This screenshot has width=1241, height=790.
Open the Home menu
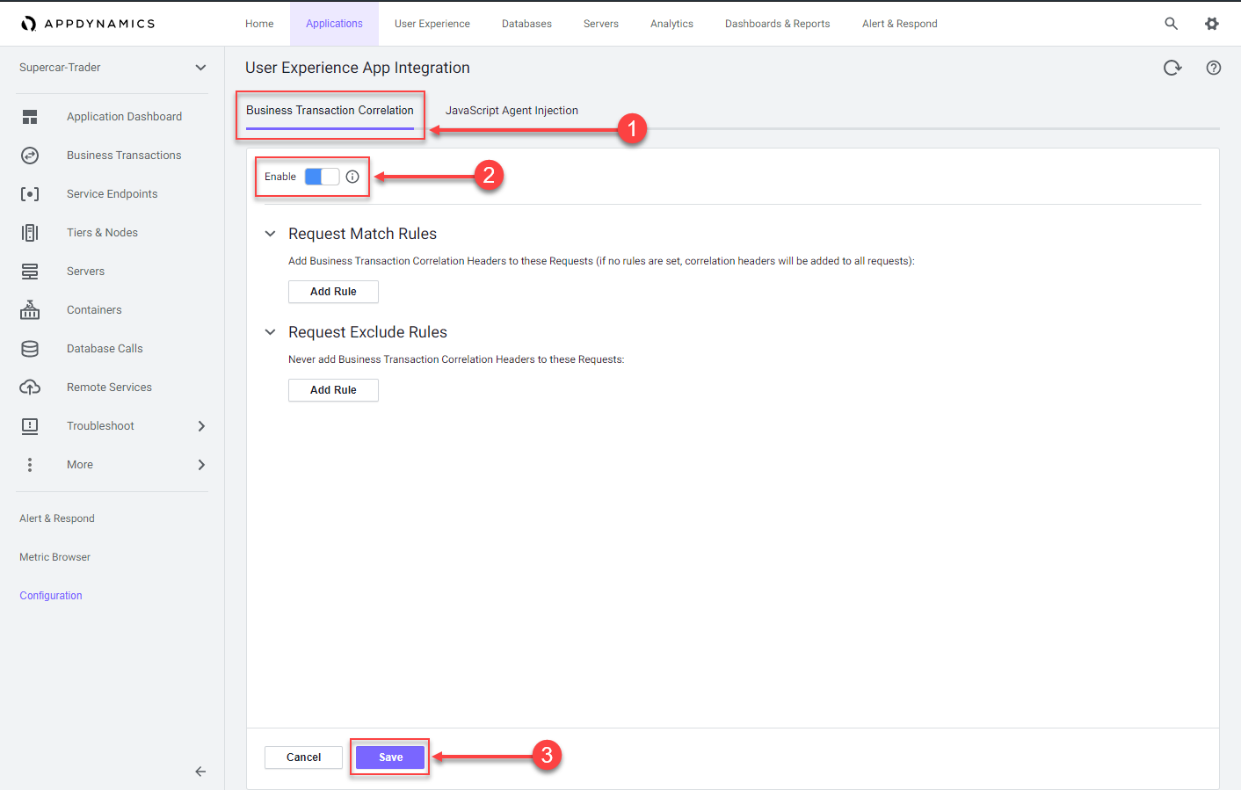(x=259, y=24)
